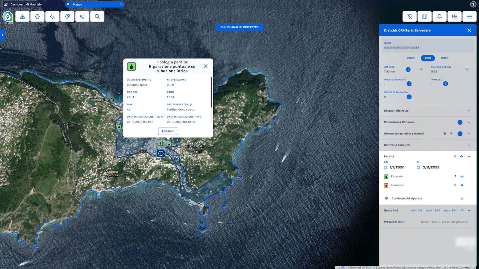Toggle NUMERO UTENZE visibility eye
The width and height of the screenshot is (479, 269).
tap(467, 69)
